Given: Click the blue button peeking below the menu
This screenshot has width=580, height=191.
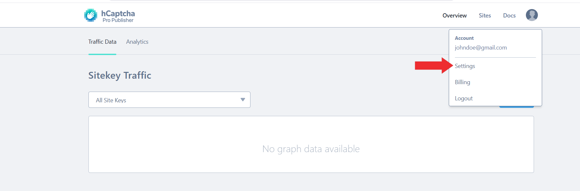Looking at the screenshot, I should (516, 107).
